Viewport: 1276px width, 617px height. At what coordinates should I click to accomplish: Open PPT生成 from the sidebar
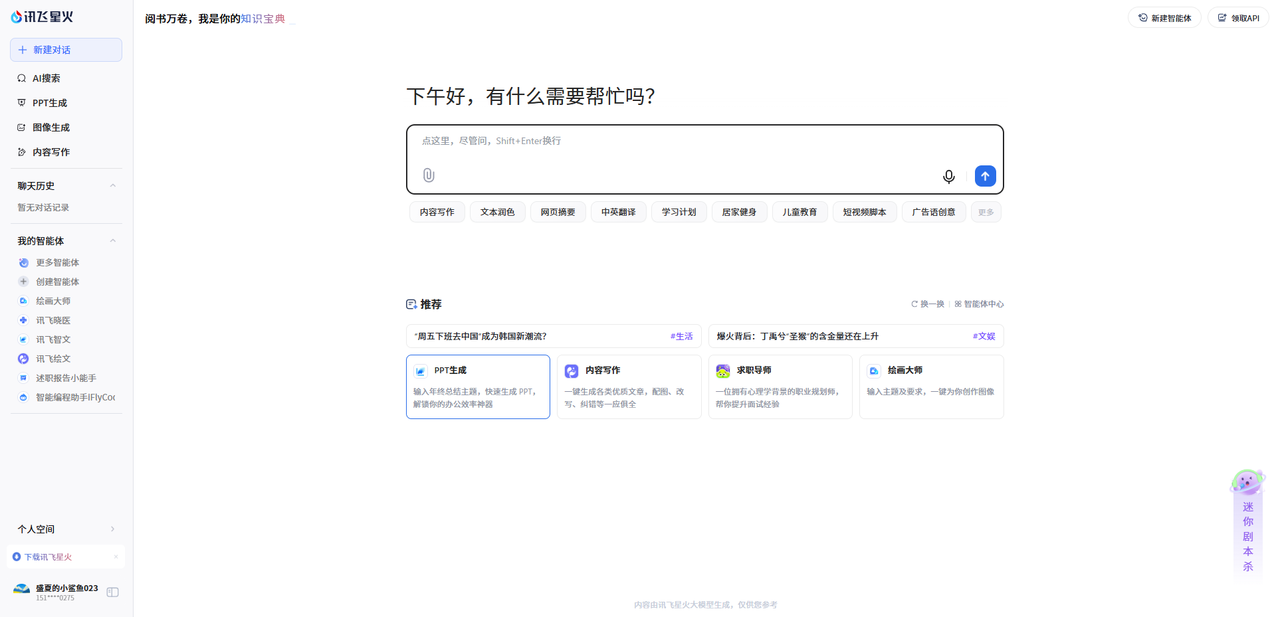coord(49,103)
